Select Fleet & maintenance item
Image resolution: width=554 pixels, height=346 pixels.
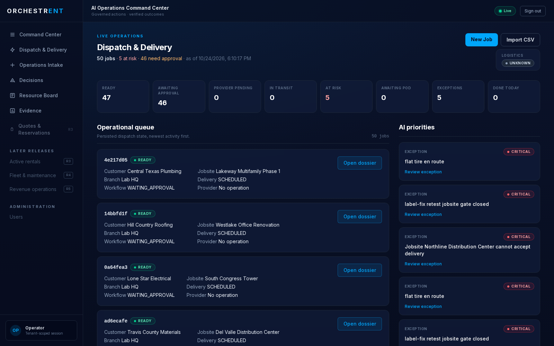coord(41,175)
